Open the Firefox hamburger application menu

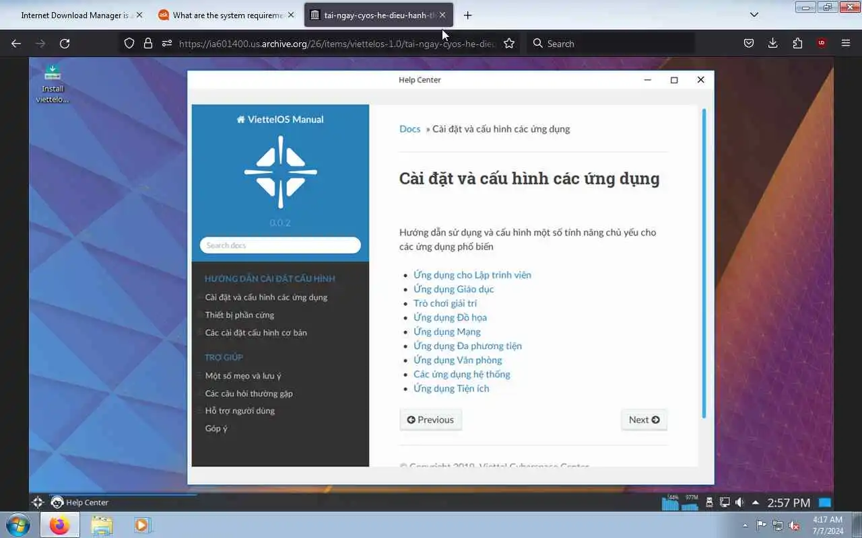(846, 43)
